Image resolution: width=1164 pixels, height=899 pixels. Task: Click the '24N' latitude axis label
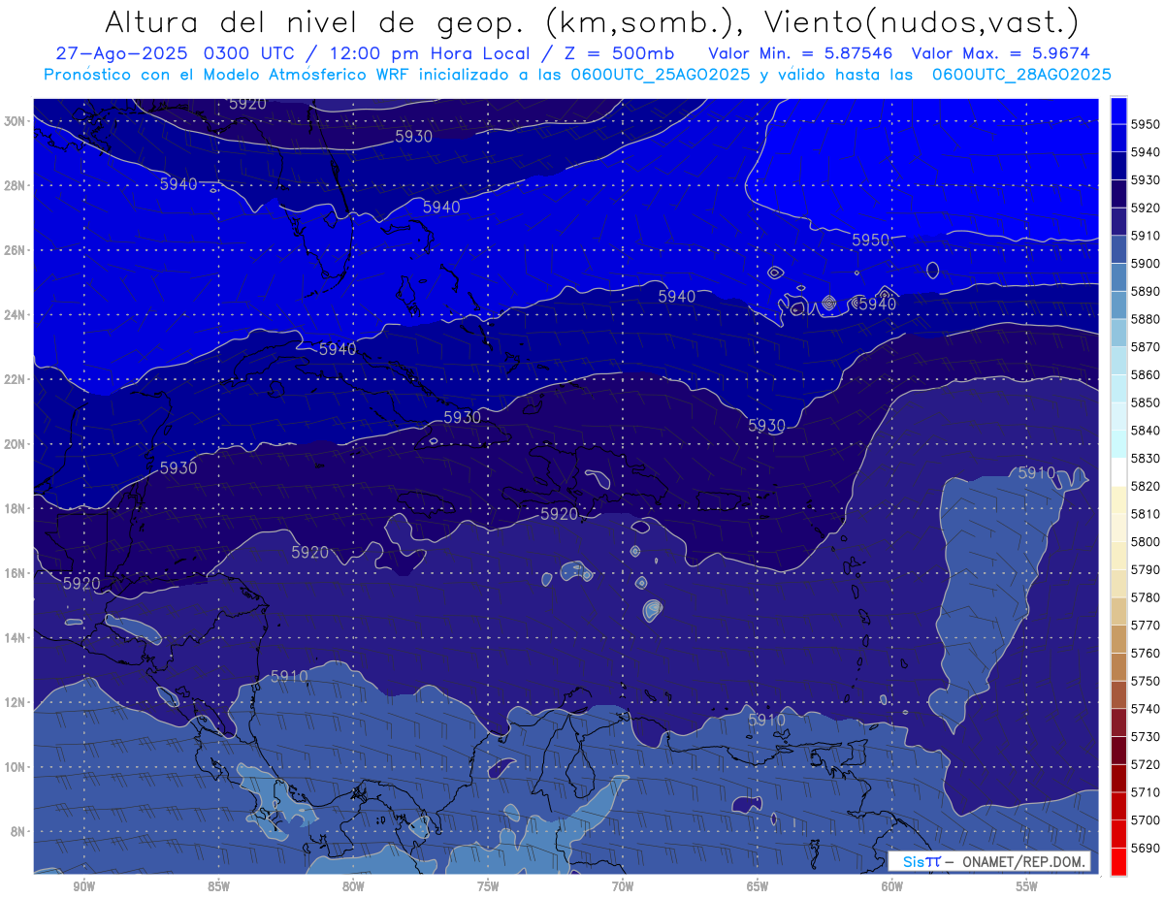pyautogui.click(x=15, y=314)
